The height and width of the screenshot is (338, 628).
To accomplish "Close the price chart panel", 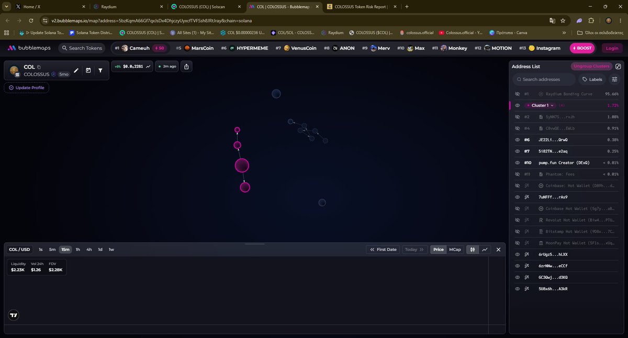I will (x=498, y=249).
